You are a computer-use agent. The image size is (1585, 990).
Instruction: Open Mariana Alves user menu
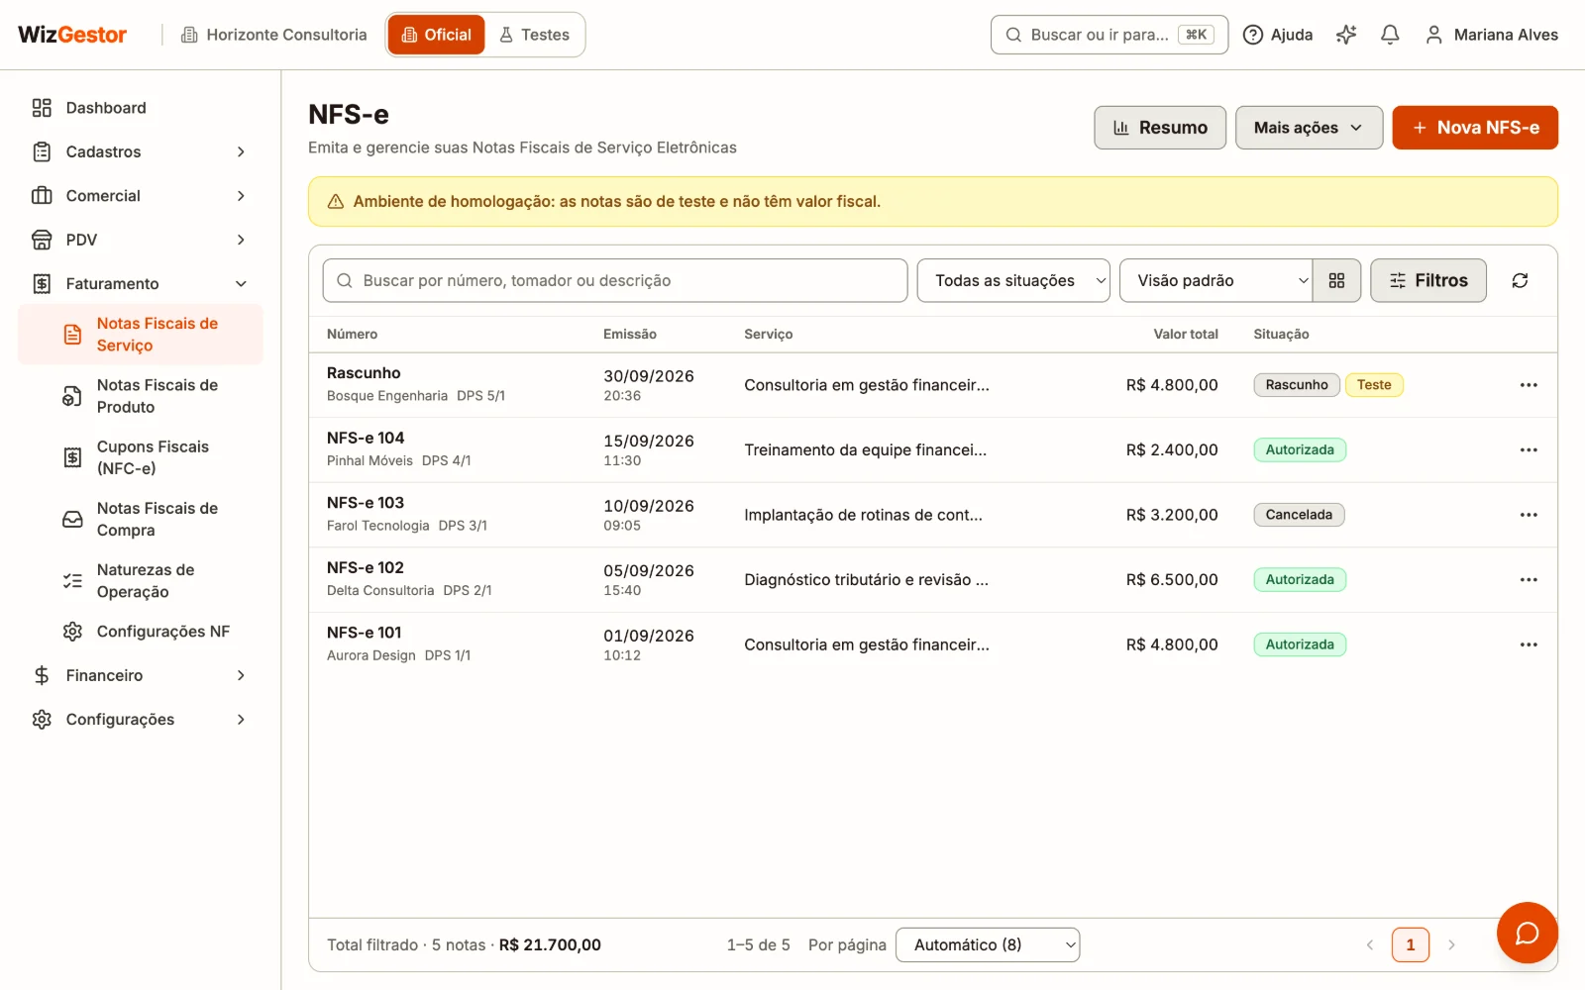[1491, 35]
